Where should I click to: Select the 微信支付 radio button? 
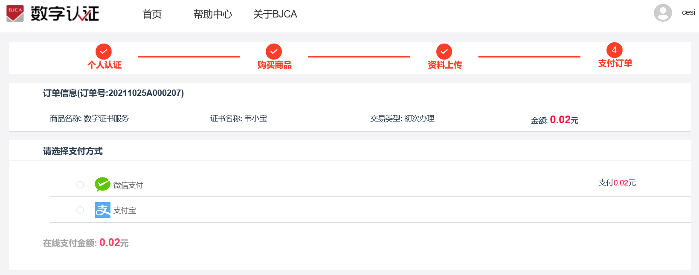pos(80,185)
